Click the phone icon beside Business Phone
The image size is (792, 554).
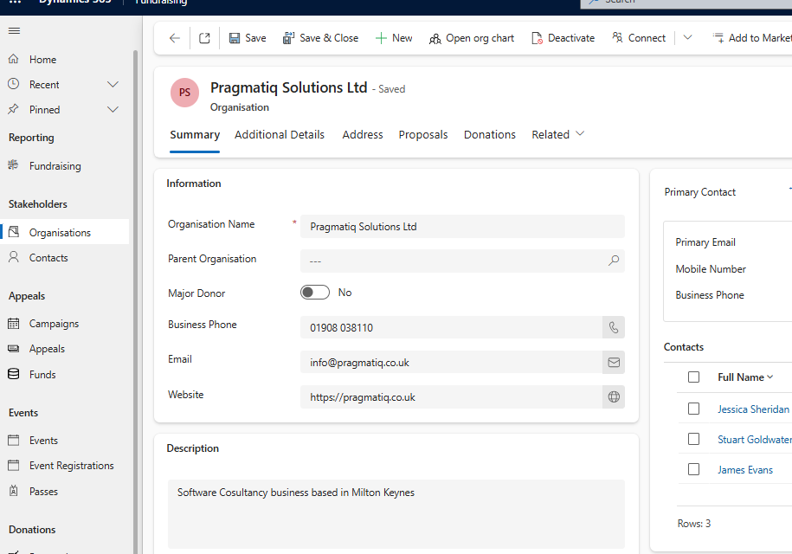click(x=614, y=328)
